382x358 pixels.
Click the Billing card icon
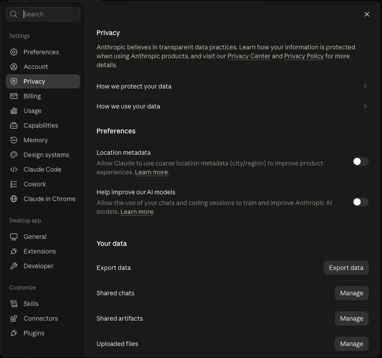point(14,96)
